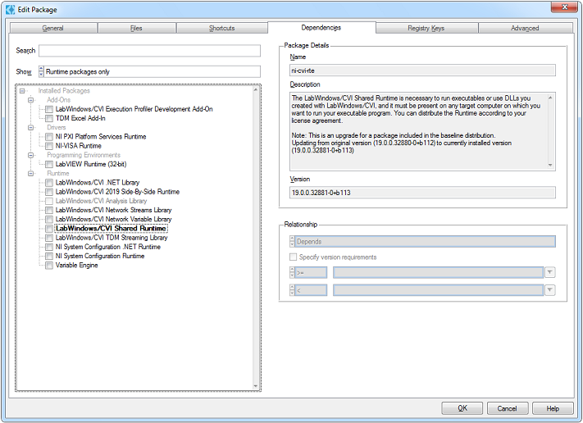Select the NI-VISA Runtime tree label
This screenshot has width=583, height=423.
[x=79, y=146]
